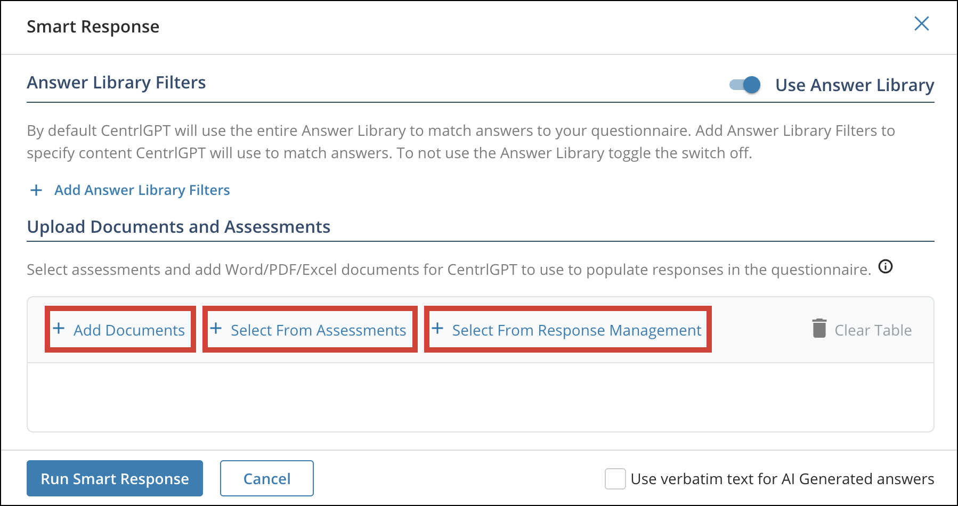The image size is (958, 506).
Task: Click the plus icon beside Select From Response Management
Action: click(437, 328)
